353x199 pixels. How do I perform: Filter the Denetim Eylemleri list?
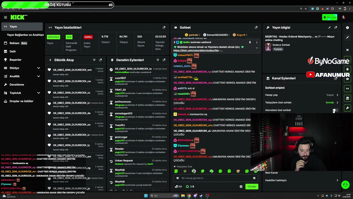[158, 60]
